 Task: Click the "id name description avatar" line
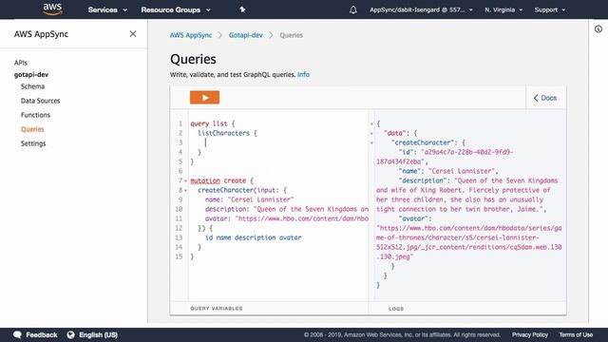(x=254, y=237)
